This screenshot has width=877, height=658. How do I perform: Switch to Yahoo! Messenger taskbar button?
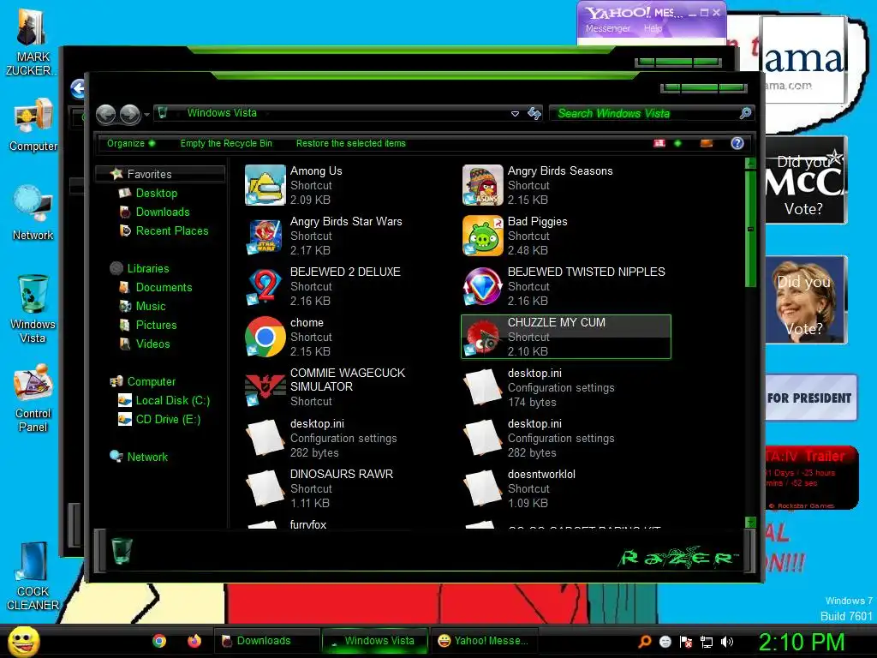click(484, 641)
